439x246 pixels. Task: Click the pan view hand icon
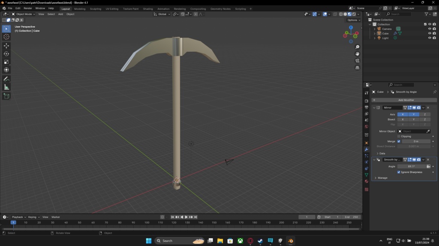pyautogui.click(x=357, y=53)
